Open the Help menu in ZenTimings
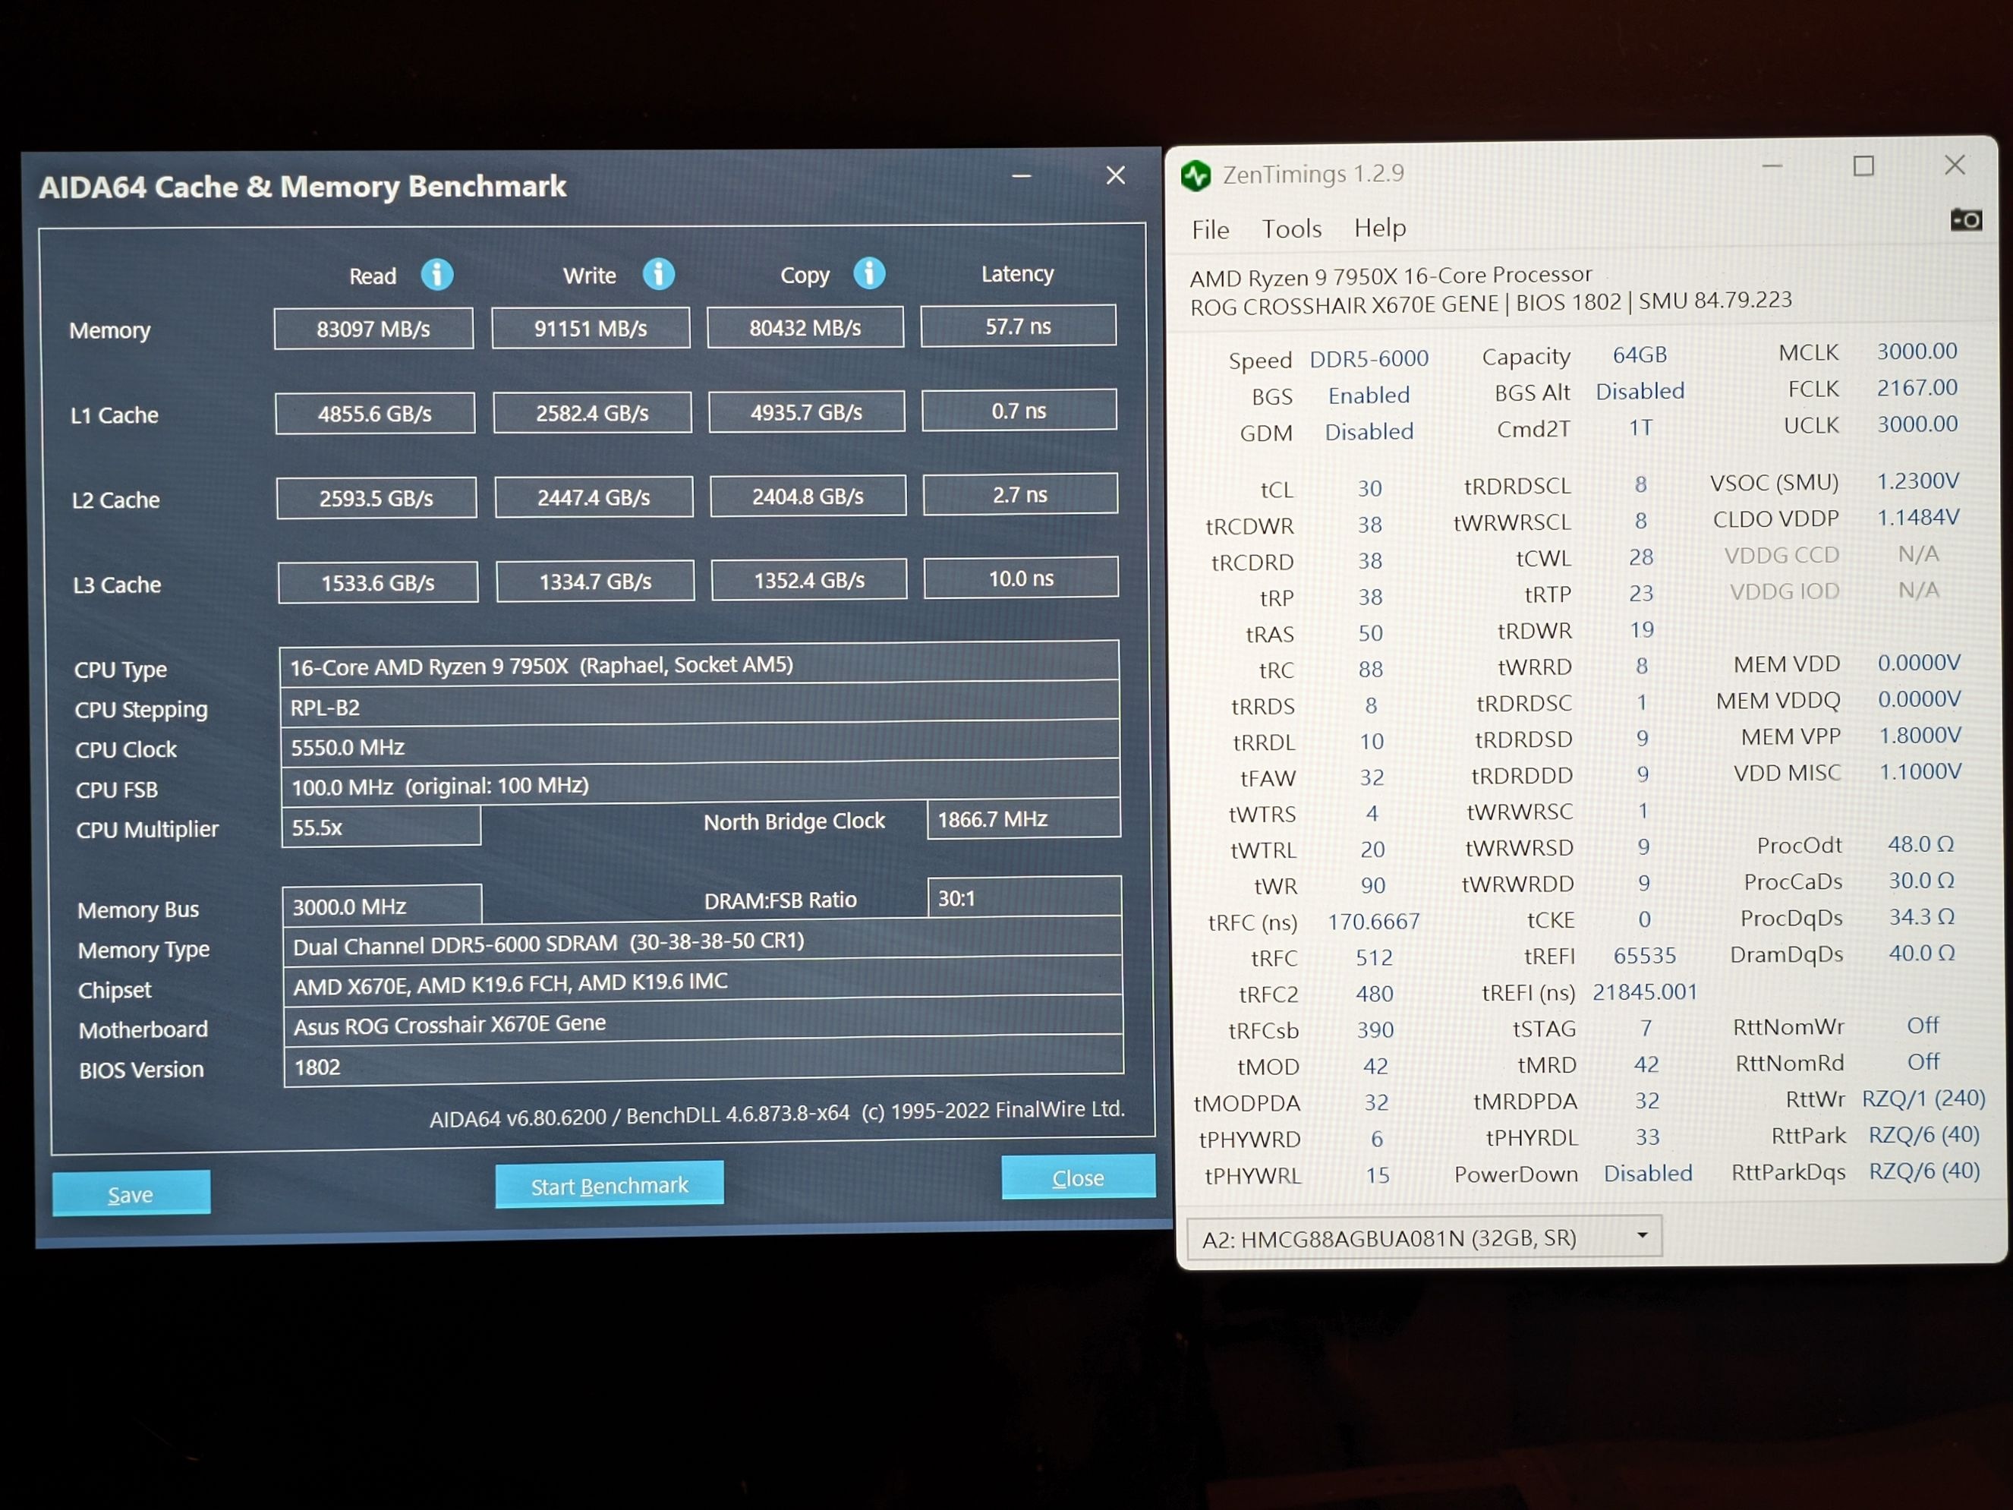Screen dimensions: 2013x1510 [x=1380, y=228]
